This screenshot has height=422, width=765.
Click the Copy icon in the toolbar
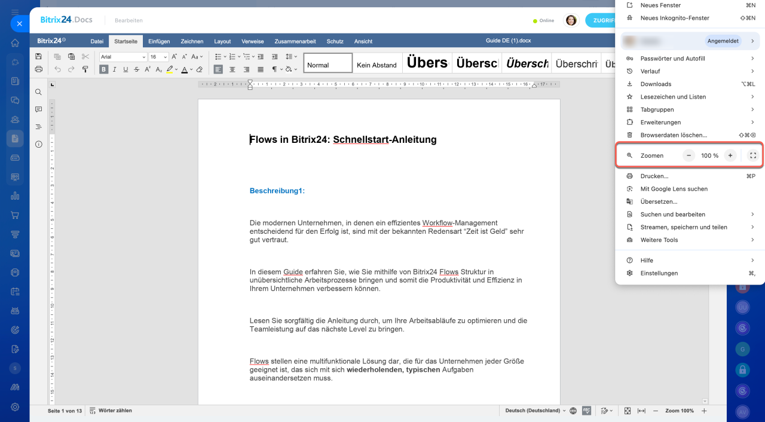pyautogui.click(x=57, y=57)
